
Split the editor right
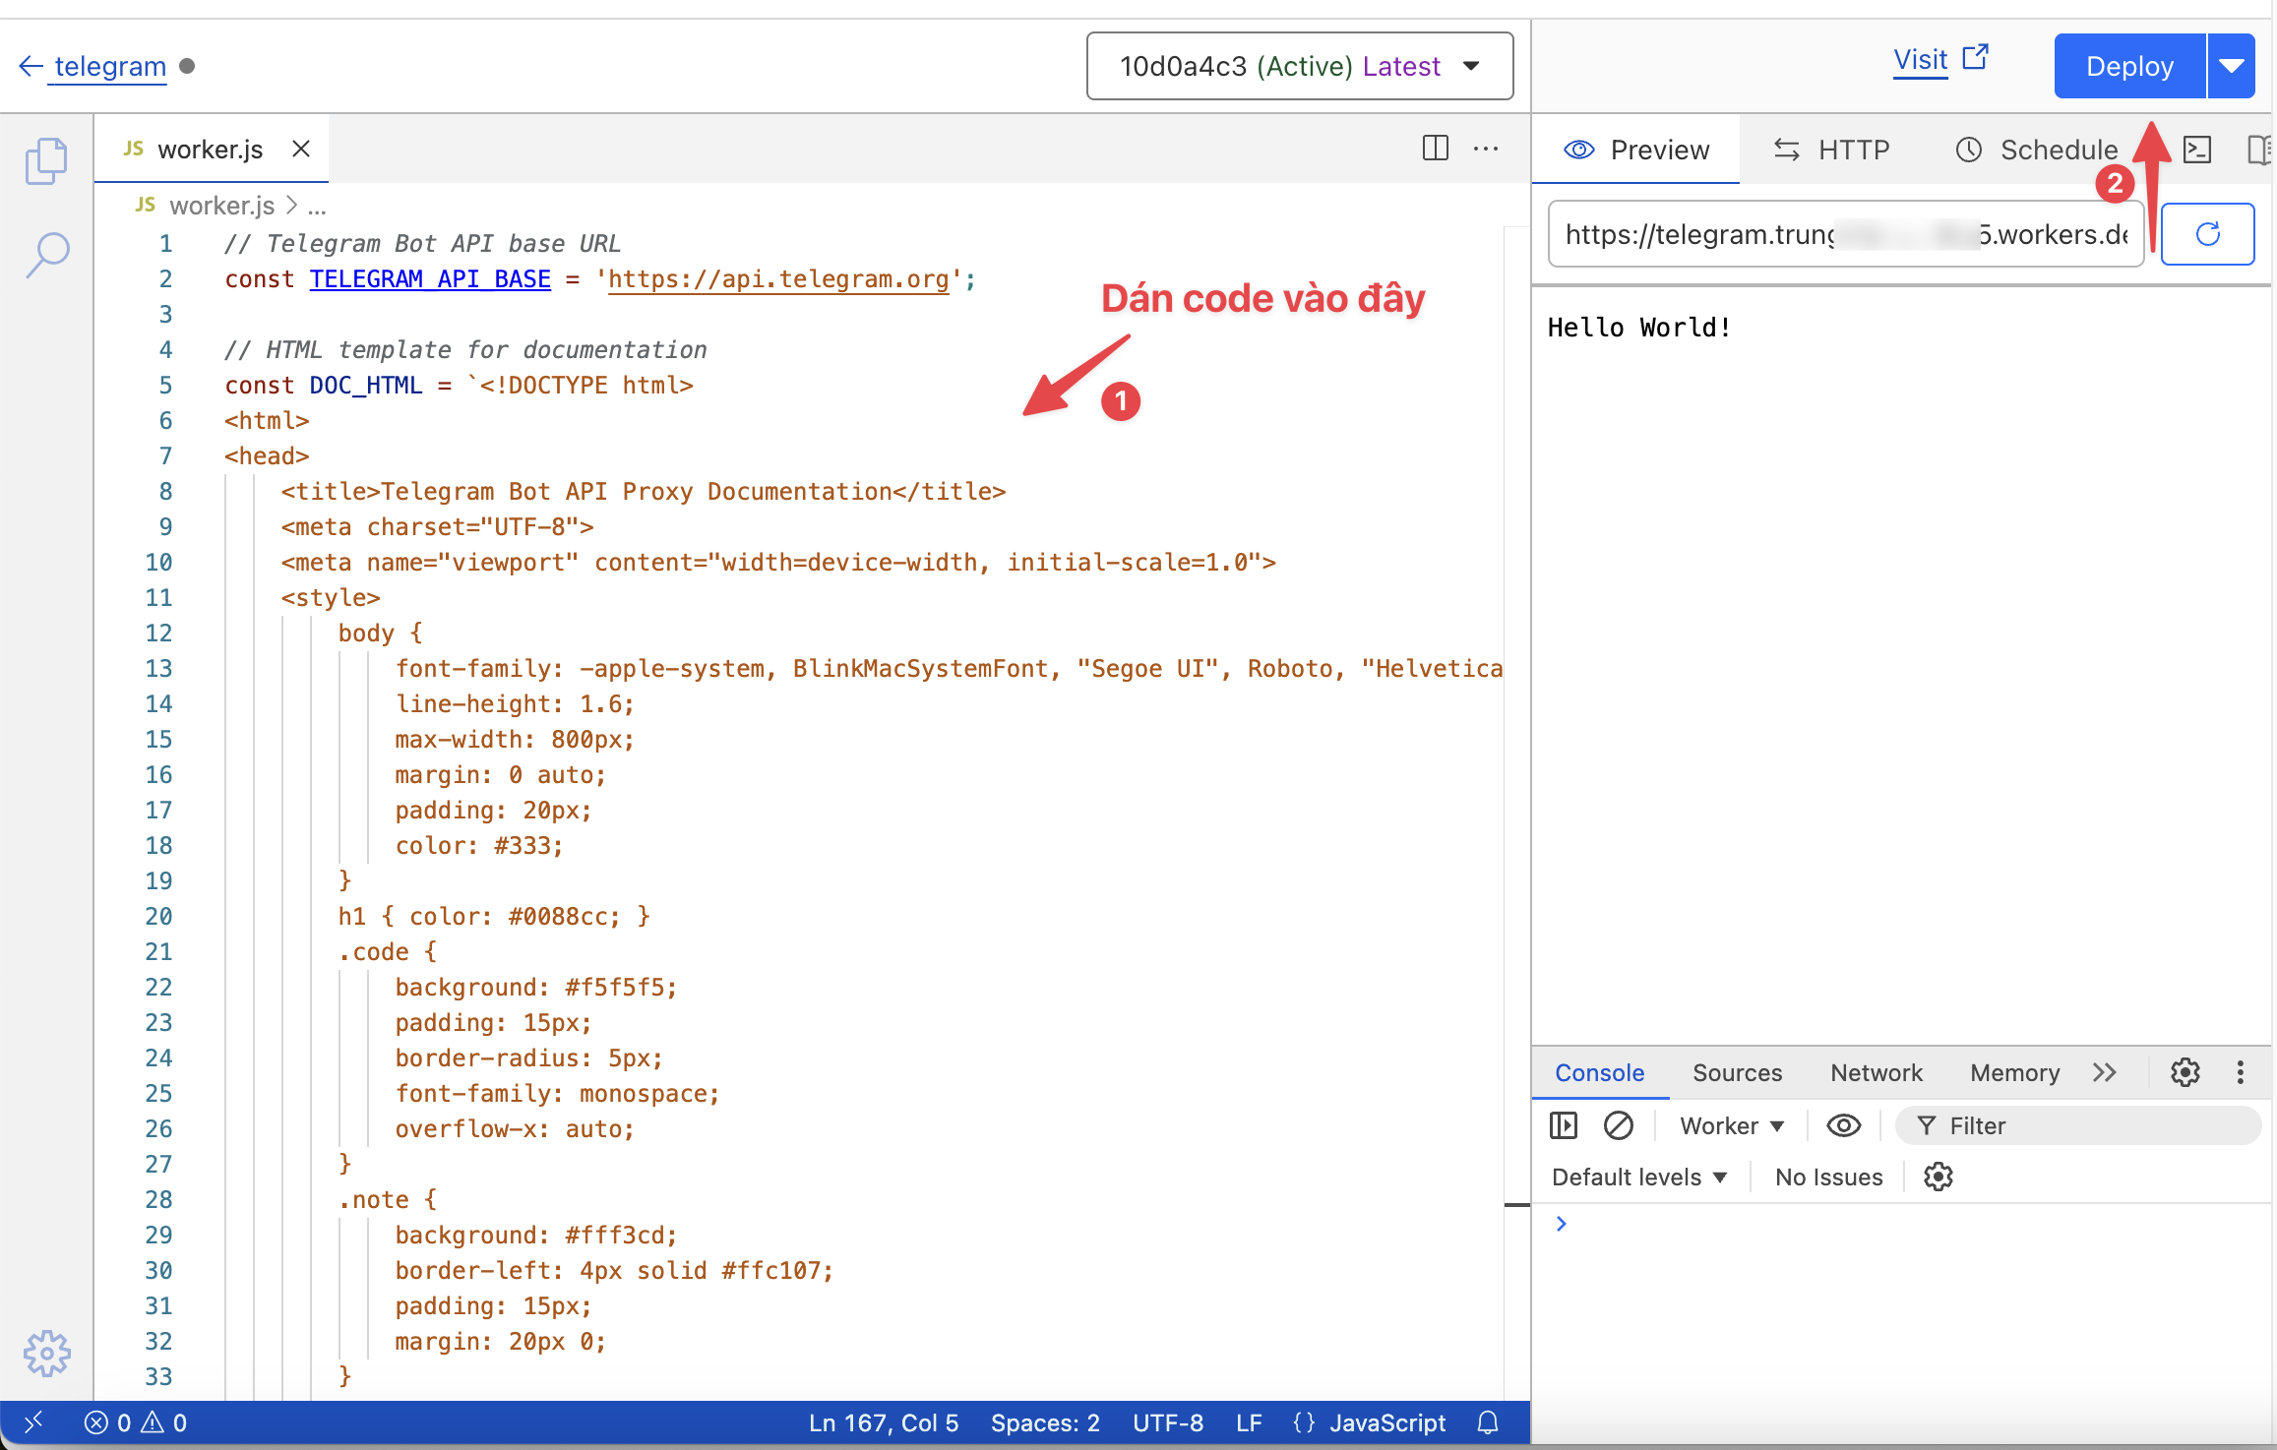(1435, 149)
